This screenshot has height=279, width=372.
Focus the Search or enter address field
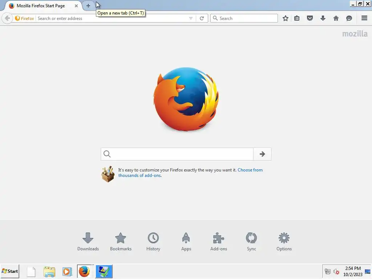112,18
